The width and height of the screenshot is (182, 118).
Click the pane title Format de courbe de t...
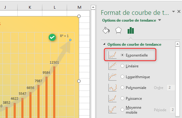click(135, 13)
